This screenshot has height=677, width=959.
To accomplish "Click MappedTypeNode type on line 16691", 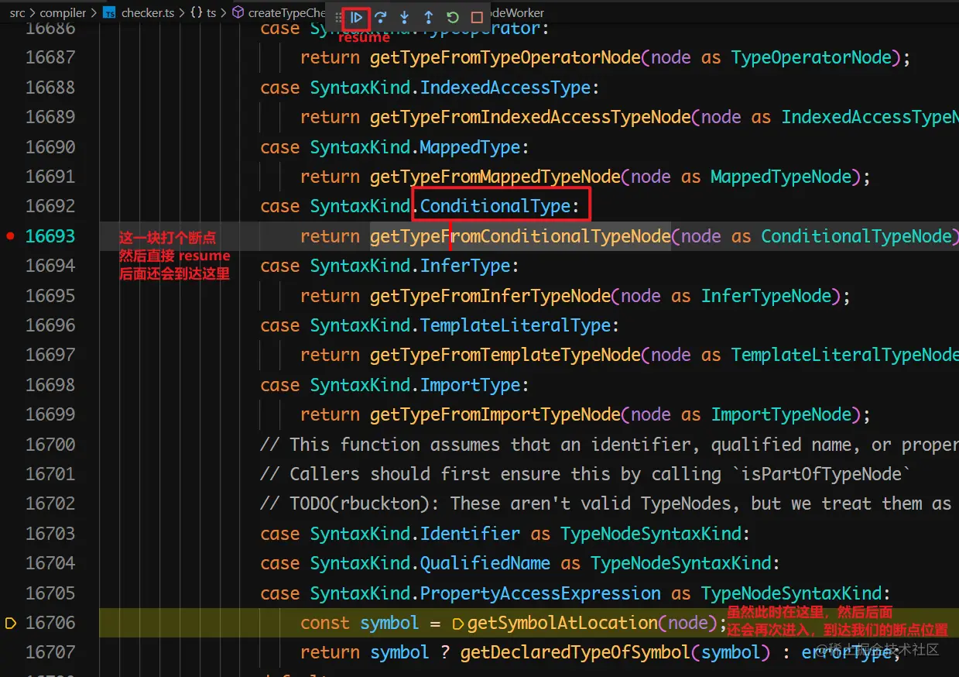I will click(781, 177).
